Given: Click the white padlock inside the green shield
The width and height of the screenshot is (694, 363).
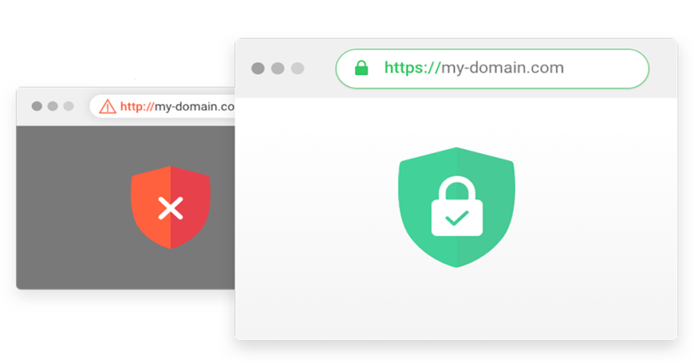Looking at the screenshot, I should coord(457,206).
